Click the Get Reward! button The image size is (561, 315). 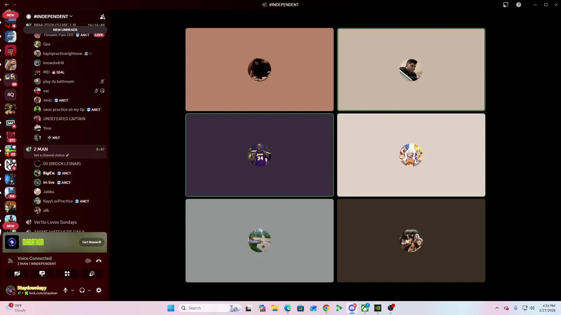tap(92, 242)
